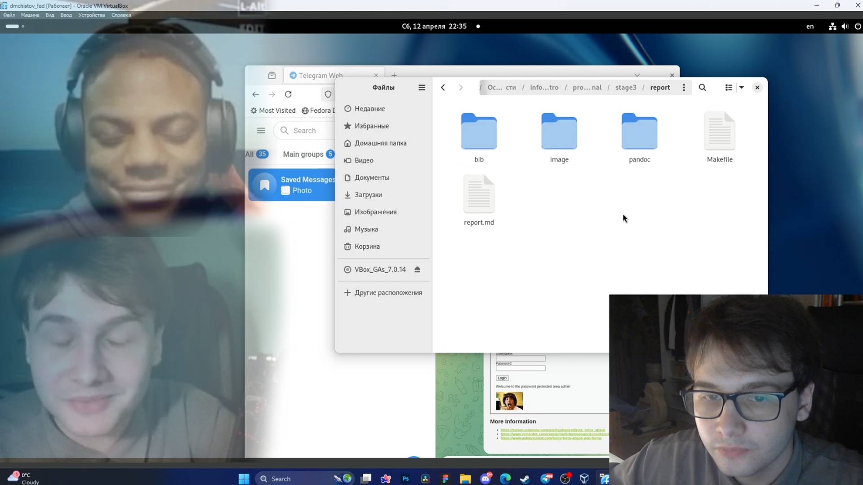The width and height of the screenshot is (863, 485).
Task: Click the search icon in Files
Action: point(702,88)
